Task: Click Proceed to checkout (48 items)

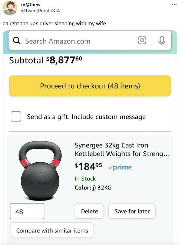Action: [x=90, y=86]
